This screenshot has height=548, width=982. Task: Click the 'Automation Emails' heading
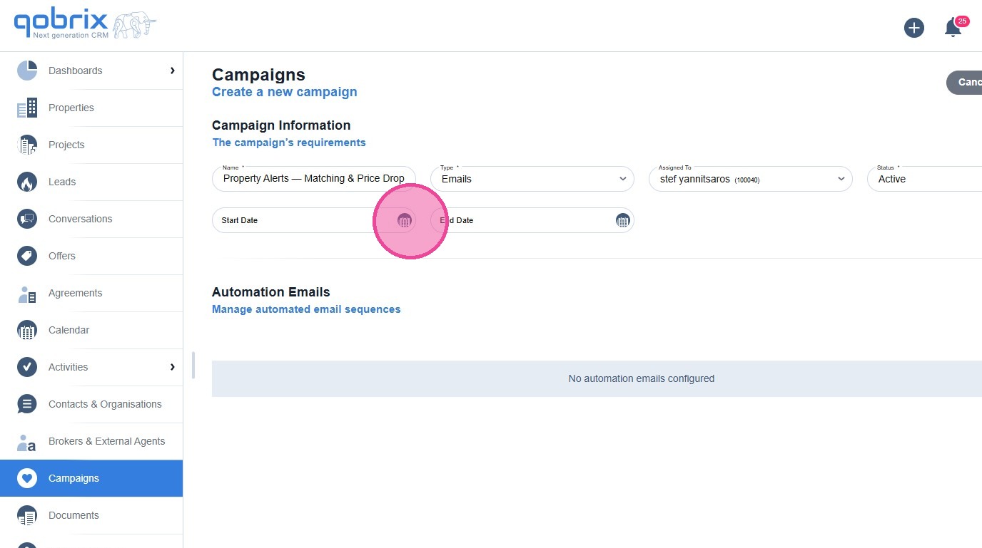point(271,292)
